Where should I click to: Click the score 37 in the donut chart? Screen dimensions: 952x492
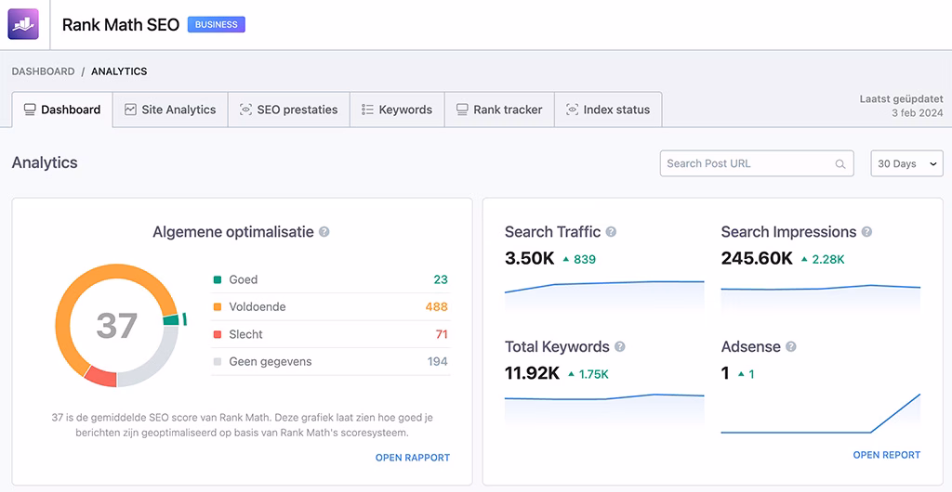116,326
